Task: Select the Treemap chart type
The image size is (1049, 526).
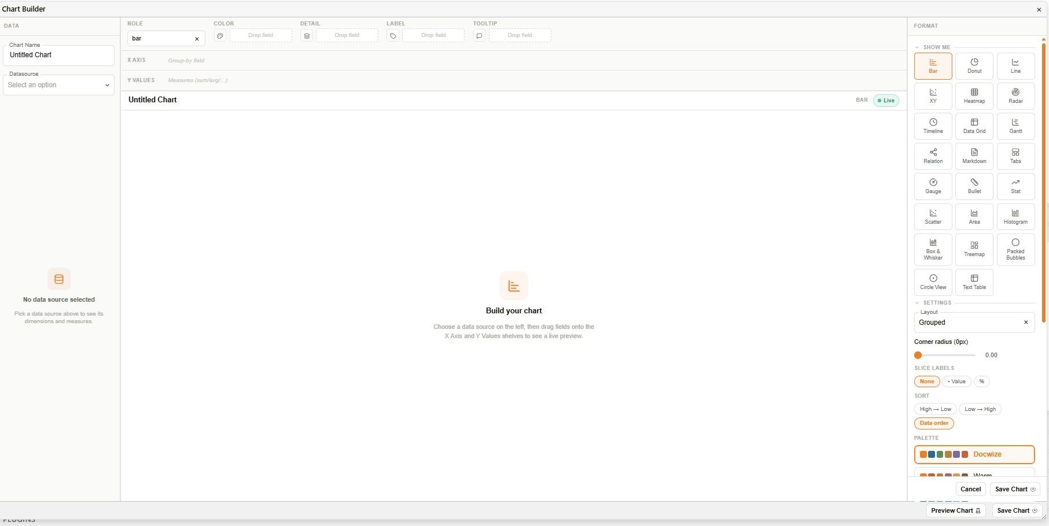Action: pyautogui.click(x=974, y=250)
